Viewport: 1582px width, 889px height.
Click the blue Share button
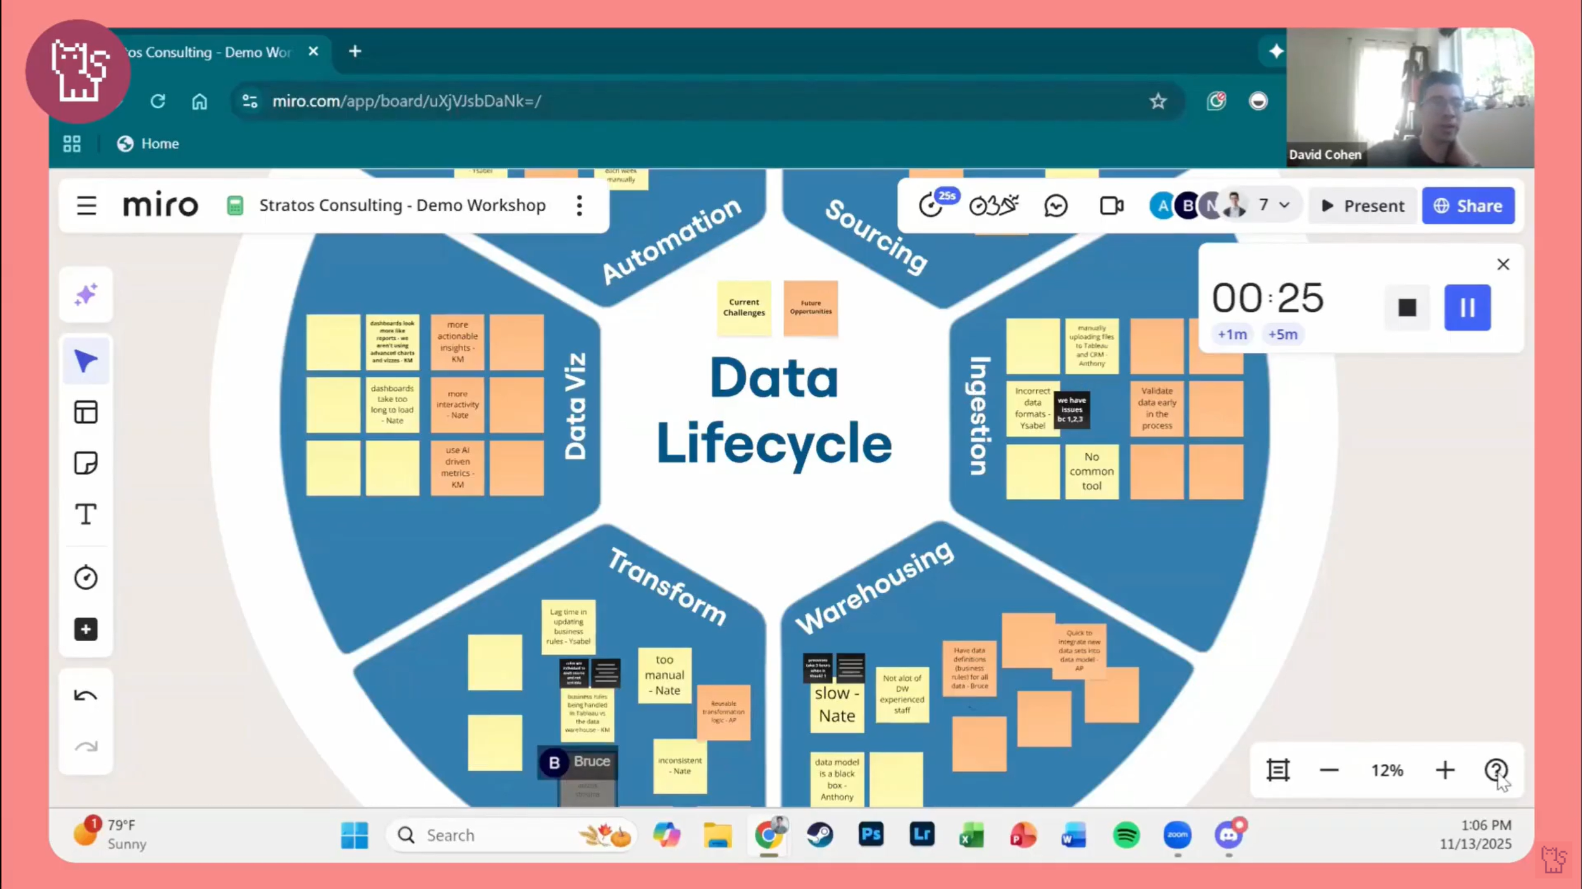1468,205
